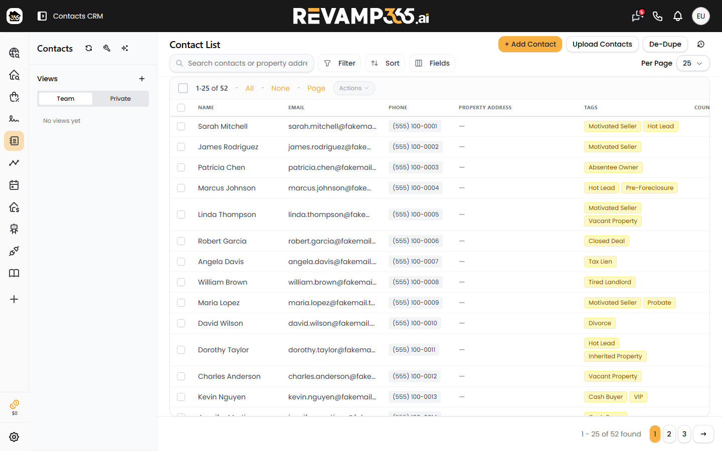
Task: Go to page 3
Action: [x=684, y=434]
